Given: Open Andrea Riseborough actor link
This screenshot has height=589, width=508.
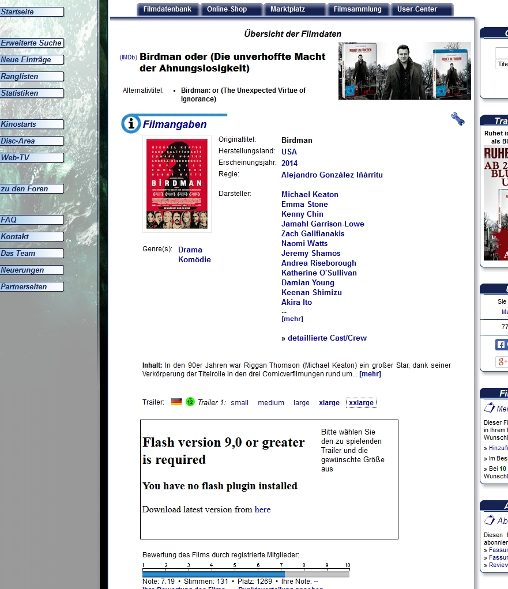Looking at the screenshot, I should point(319,263).
